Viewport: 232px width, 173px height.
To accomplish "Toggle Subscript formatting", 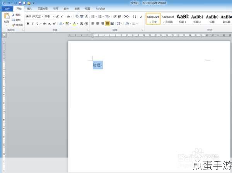I will 49,24.
